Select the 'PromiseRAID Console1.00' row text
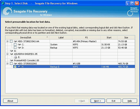The image size is (140, 109). 27,60
